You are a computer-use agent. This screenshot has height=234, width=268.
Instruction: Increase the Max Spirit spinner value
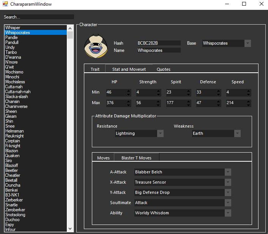click(x=189, y=101)
